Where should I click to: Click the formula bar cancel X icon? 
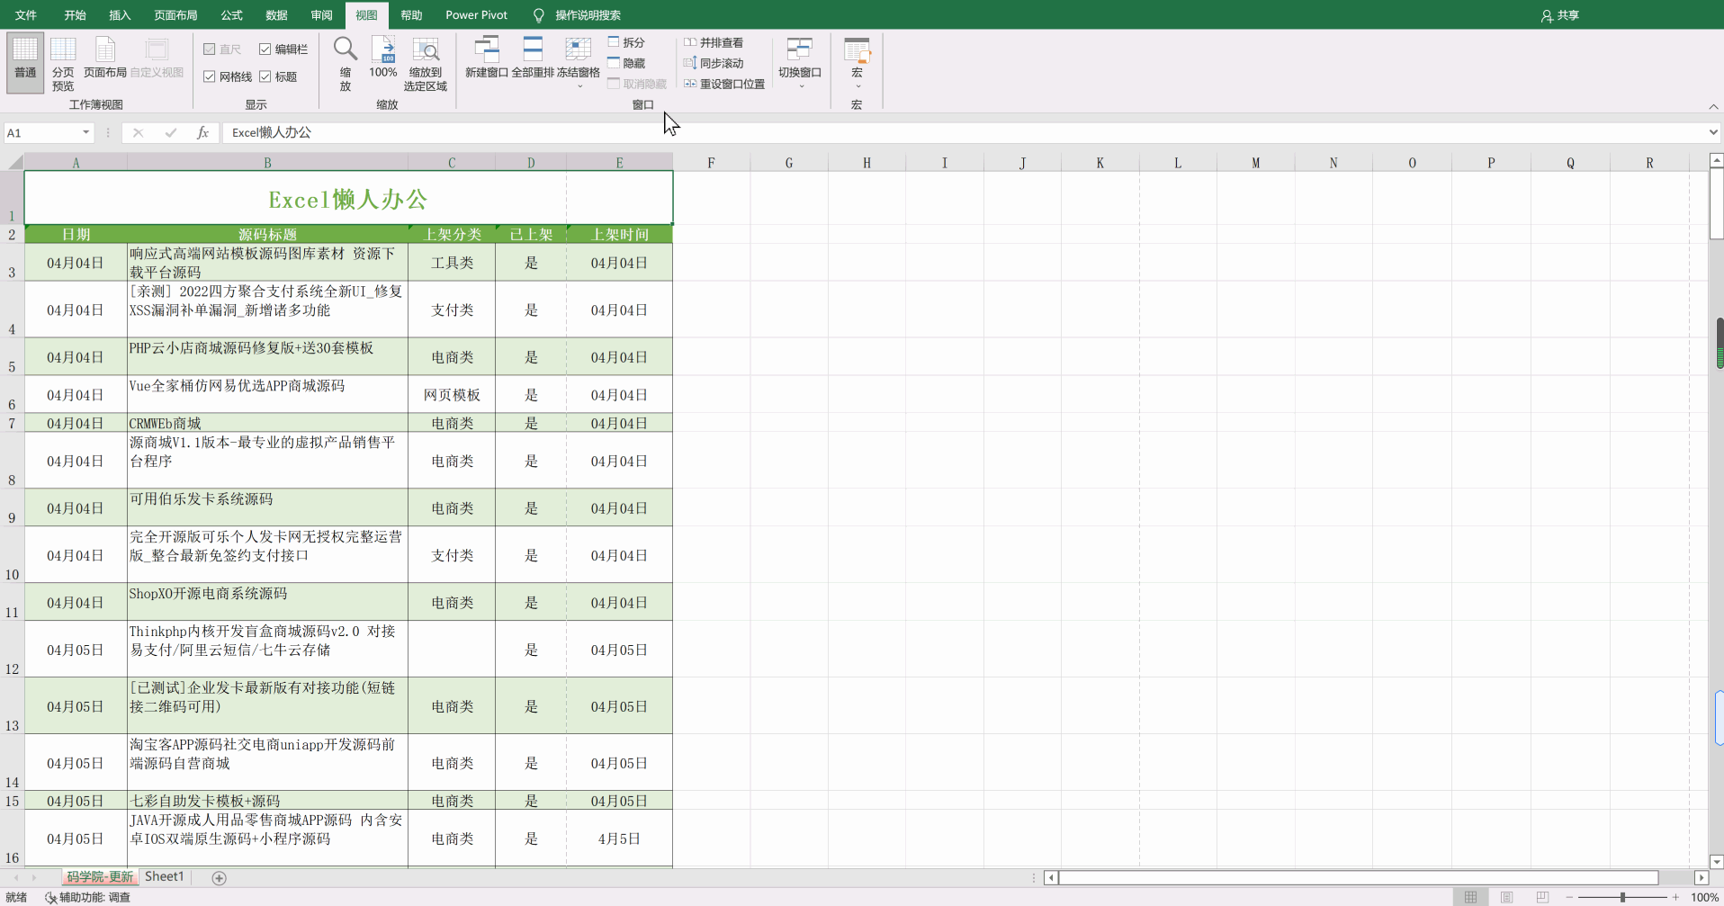tap(138, 132)
